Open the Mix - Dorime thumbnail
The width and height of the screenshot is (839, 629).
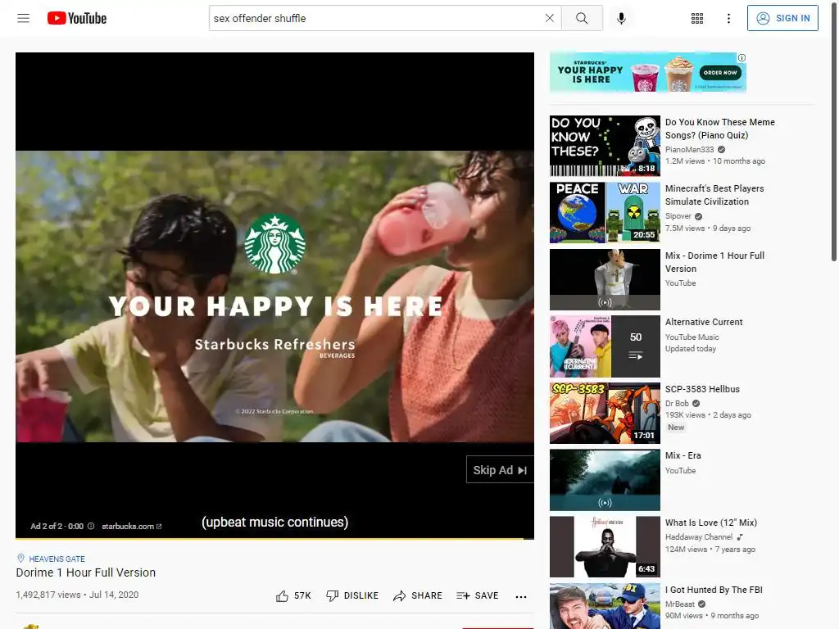coord(605,279)
